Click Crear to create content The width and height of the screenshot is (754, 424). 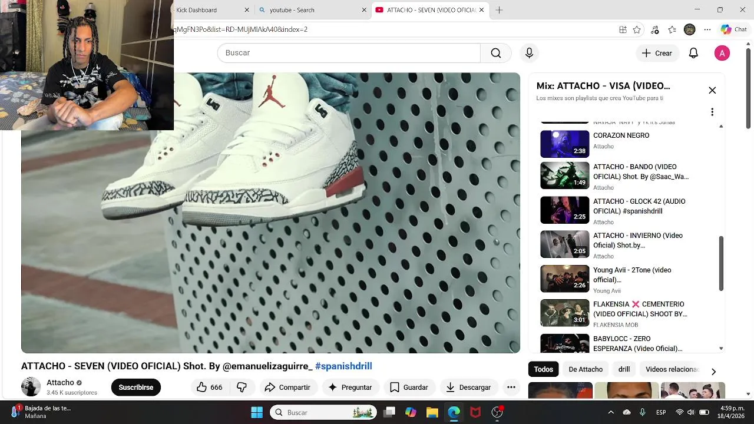pyautogui.click(x=657, y=53)
